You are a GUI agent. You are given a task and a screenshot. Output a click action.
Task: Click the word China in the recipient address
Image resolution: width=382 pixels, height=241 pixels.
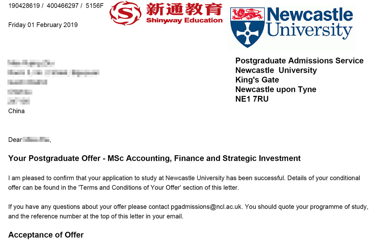[x=16, y=111]
